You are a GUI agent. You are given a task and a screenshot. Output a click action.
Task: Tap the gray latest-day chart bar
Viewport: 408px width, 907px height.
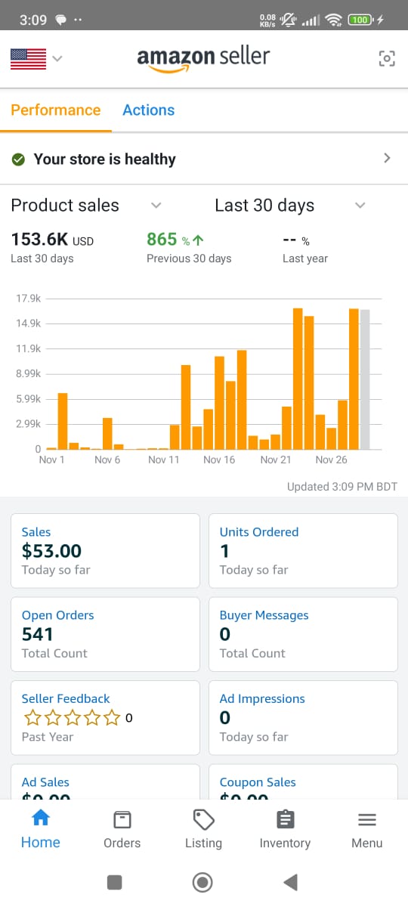365,379
